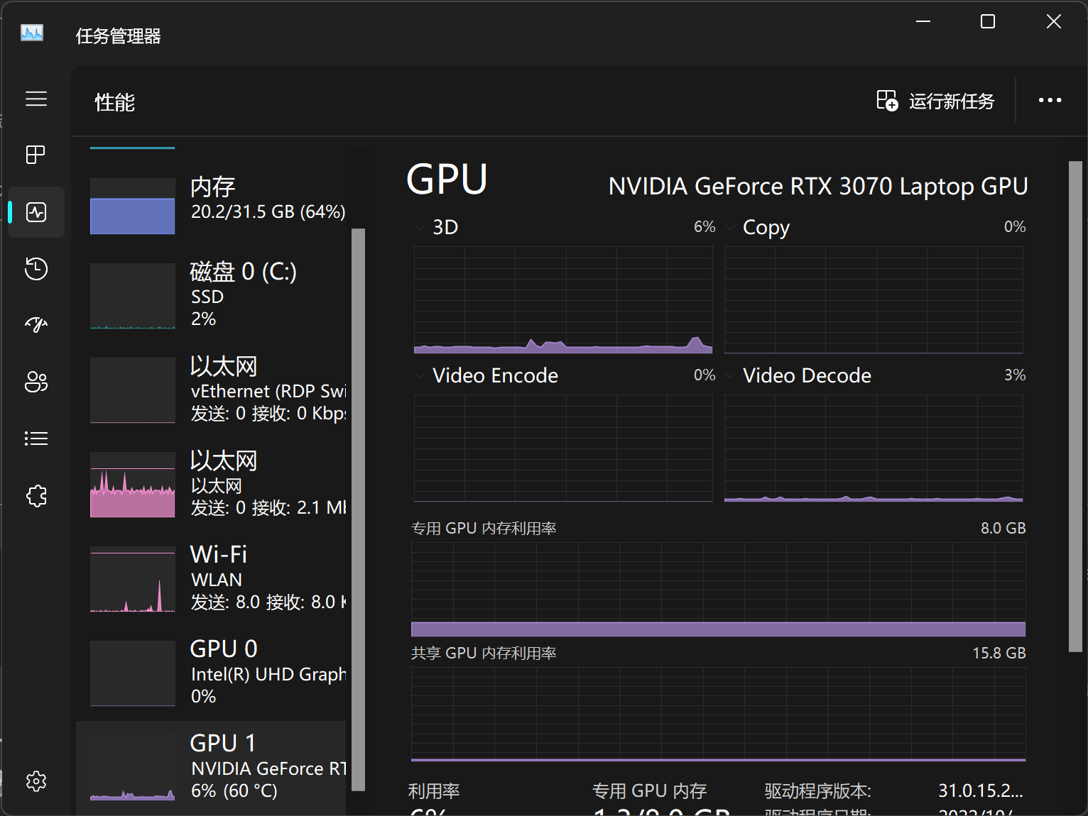This screenshot has height=816, width=1088.
Task: Open Task Manager settings gear
Action: coord(36,781)
